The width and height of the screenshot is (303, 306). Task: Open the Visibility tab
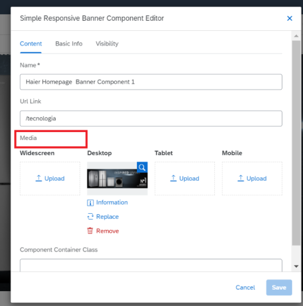click(x=107, y=43)
